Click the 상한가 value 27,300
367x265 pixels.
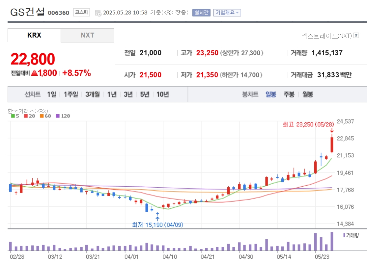[251, 53]
